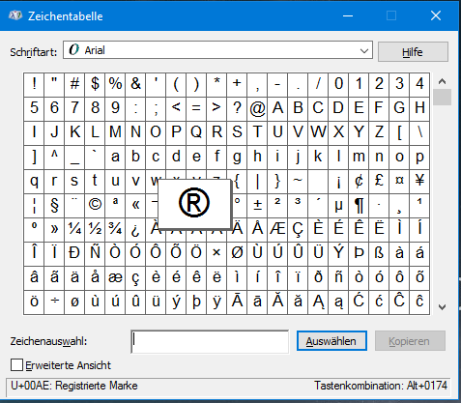This screenshot has width=461, height=403.
Task: Select the sharp s ß character
Action: pyautogui.click(x=379, y=254)
